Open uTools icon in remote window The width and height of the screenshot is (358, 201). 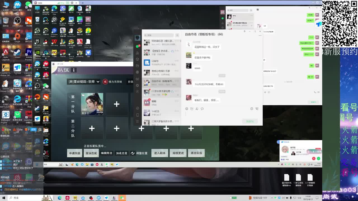[x=54, y=21]
